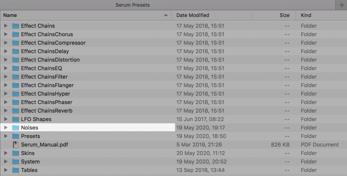This screenshot has width=347, height=176.
Task: Expand the Effect ChainsChorus disclosure triangle
Action: coord(6,34)
